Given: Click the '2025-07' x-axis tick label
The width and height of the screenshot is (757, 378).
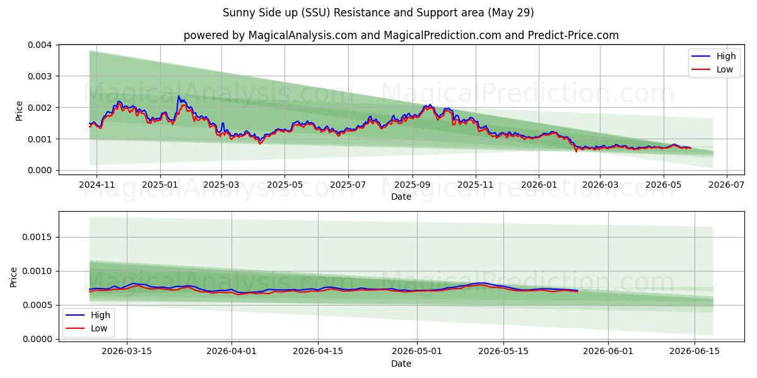Looking at the screenshot, I should pos(348,185).
